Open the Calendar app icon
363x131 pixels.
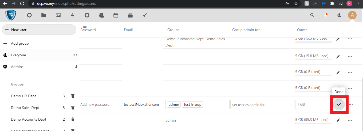(116, 15)
